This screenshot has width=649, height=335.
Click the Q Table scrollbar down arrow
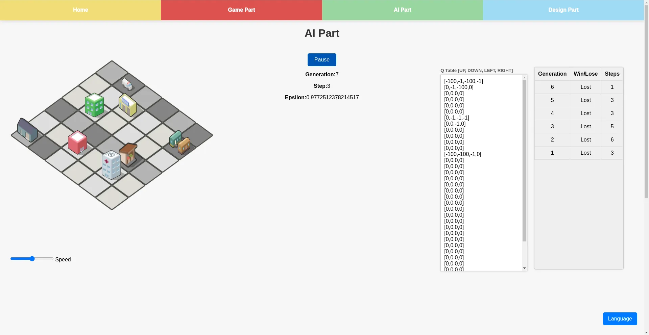(x=525, y=268)
